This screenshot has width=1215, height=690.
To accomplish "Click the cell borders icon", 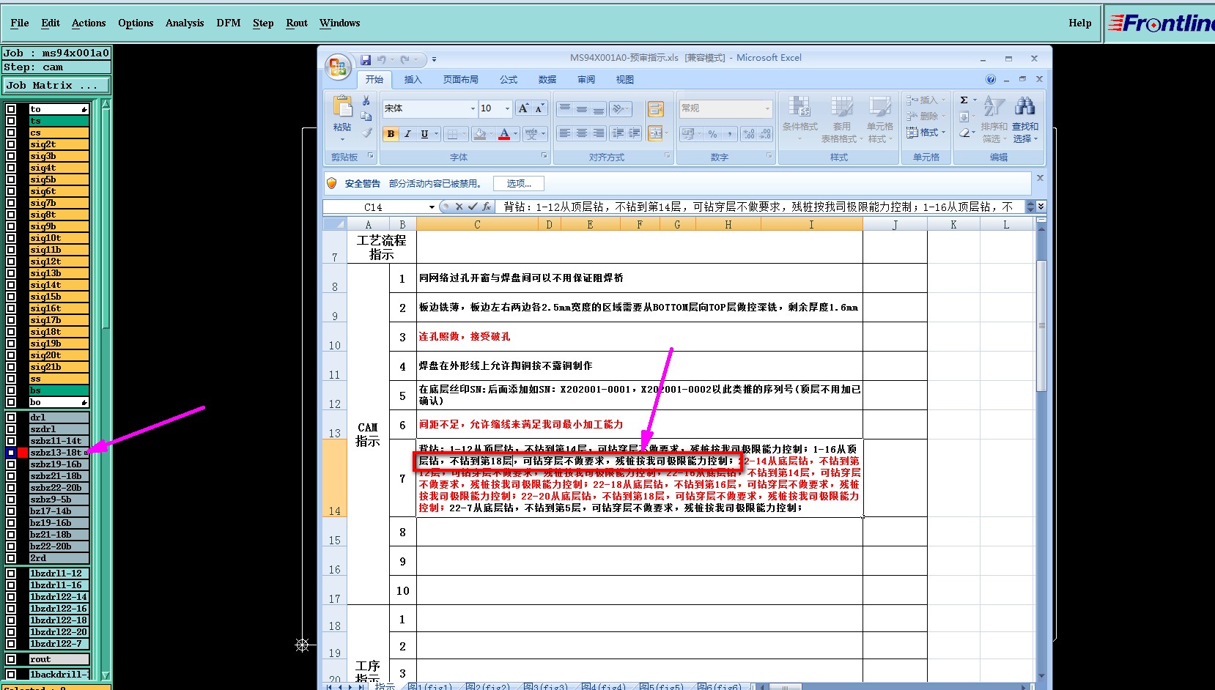I will point(452,134).
